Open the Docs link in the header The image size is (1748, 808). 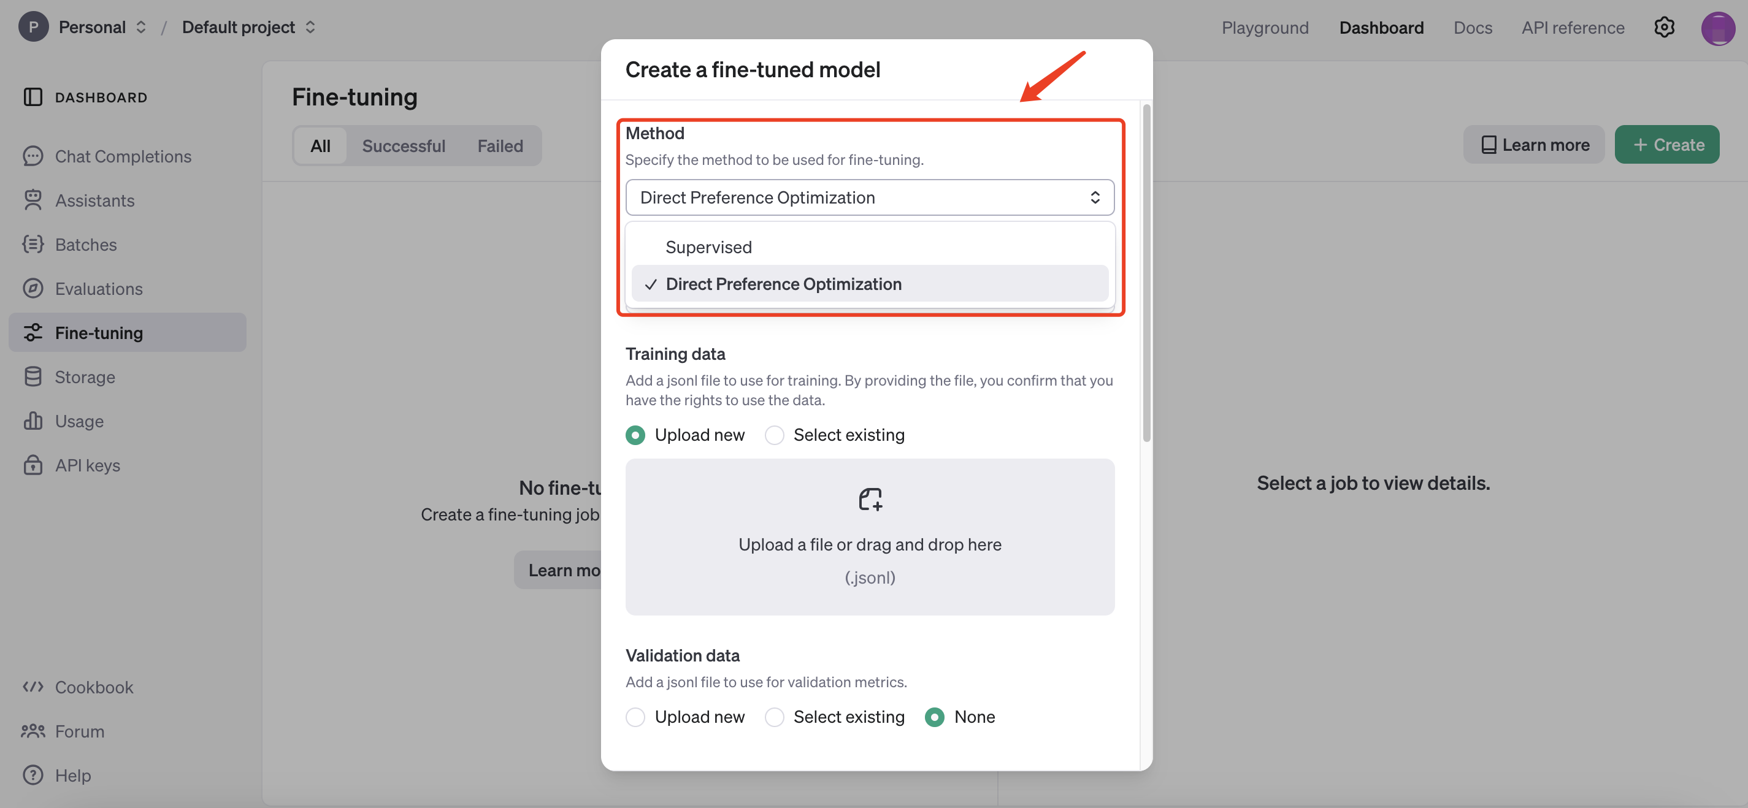tap(1473, 27)
